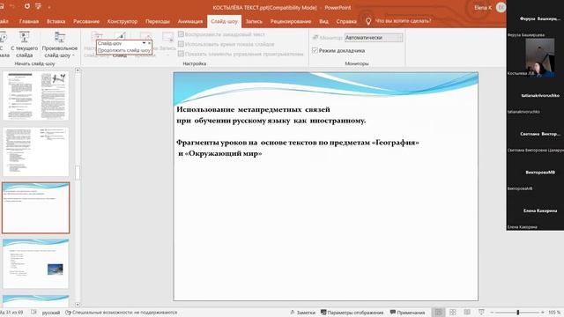This screenshot has width=564, height=317.
Task: Open the Главная ribbon tab
Action: tap(29, 21)
